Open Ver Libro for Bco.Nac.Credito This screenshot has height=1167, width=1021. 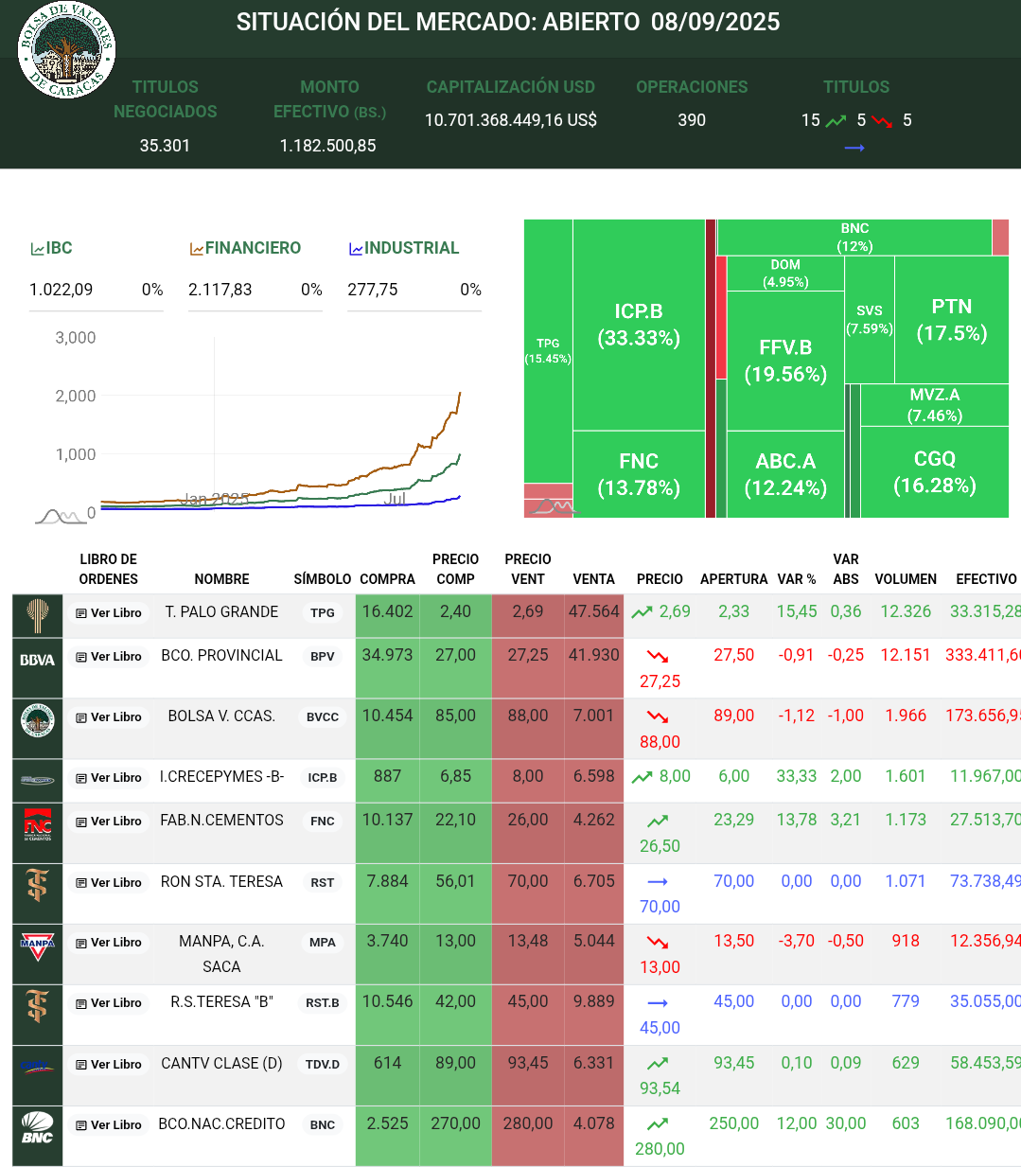[109, 1125]
